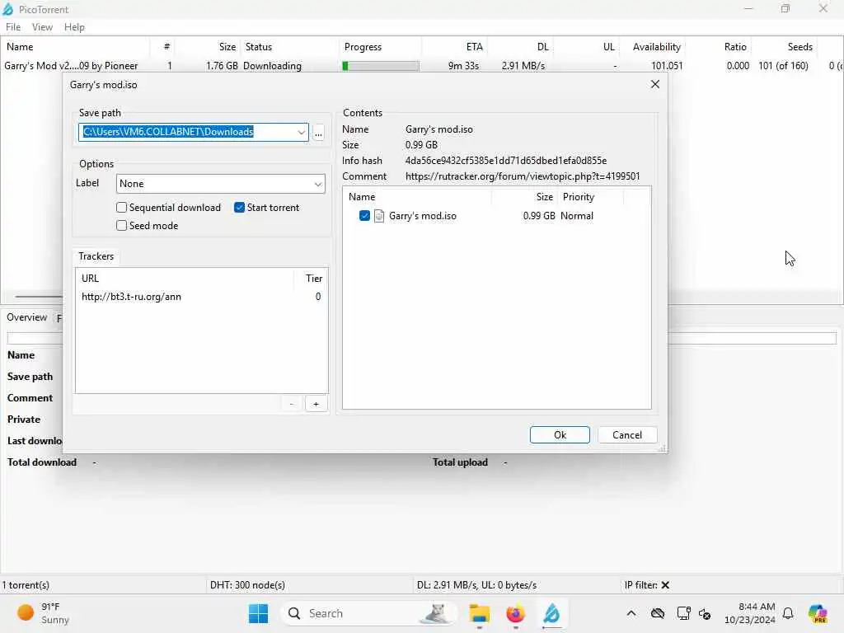844x633 pixels.
Task: Click the rutracker.org comment URL text
Action: tap(522, 176)
